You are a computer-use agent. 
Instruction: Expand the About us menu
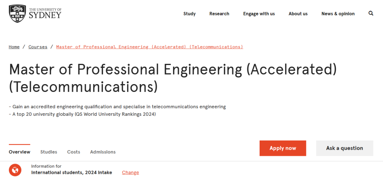[x=298, y=14]
